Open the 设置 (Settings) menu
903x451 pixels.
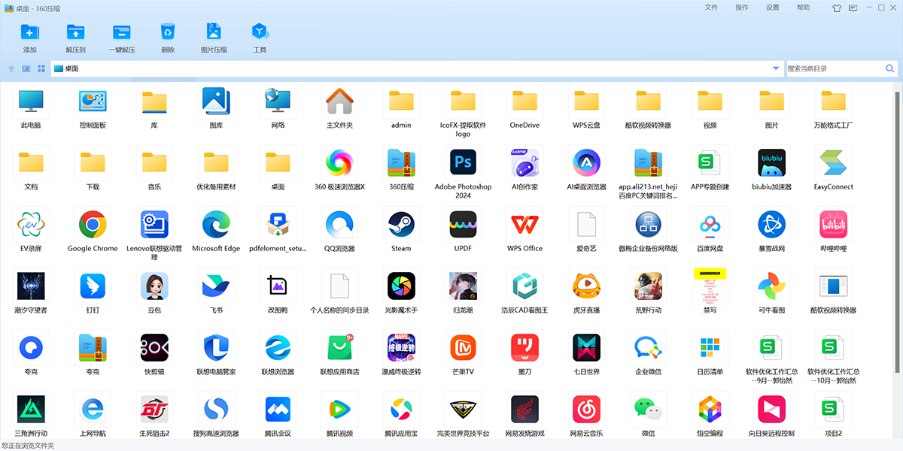[x=773, y=8]
